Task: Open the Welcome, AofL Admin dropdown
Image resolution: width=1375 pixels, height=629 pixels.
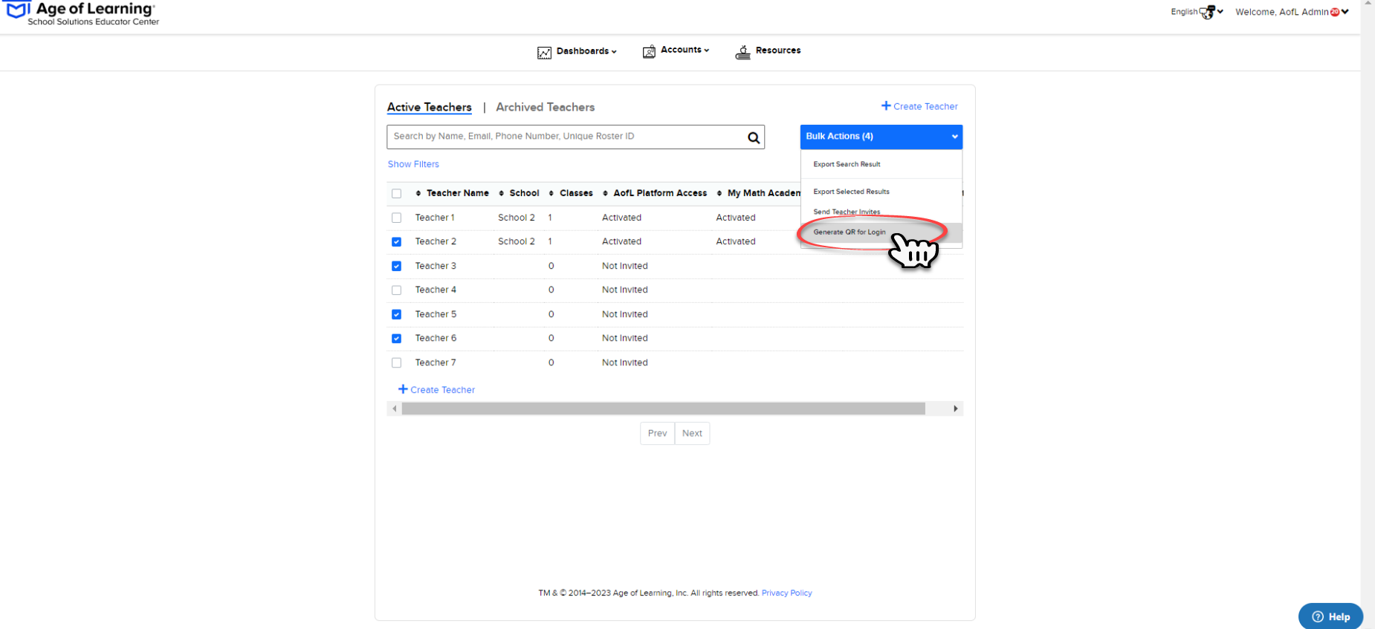Action: [x=1292, y=12]
